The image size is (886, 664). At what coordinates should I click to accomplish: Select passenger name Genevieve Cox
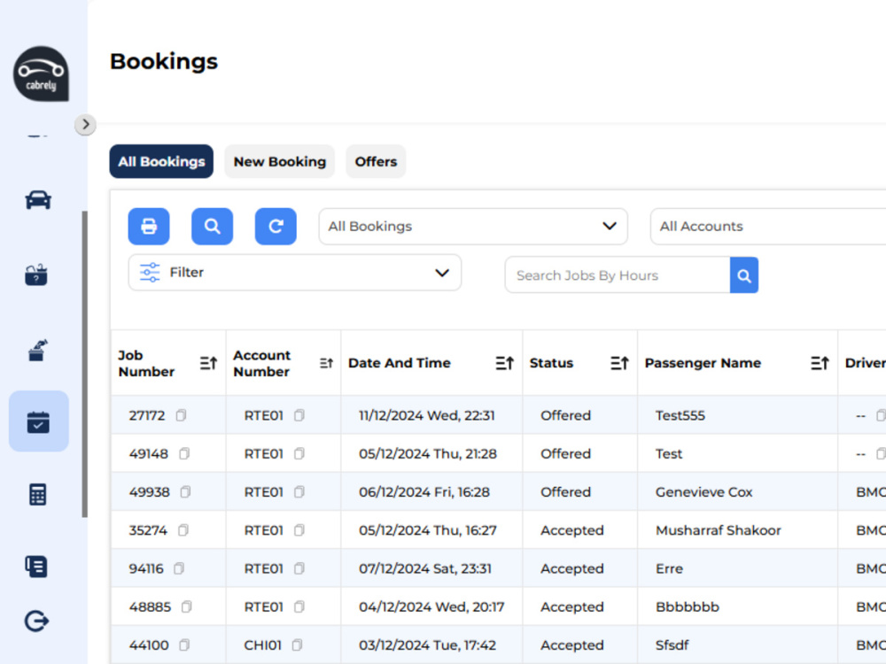coord(704,492)
